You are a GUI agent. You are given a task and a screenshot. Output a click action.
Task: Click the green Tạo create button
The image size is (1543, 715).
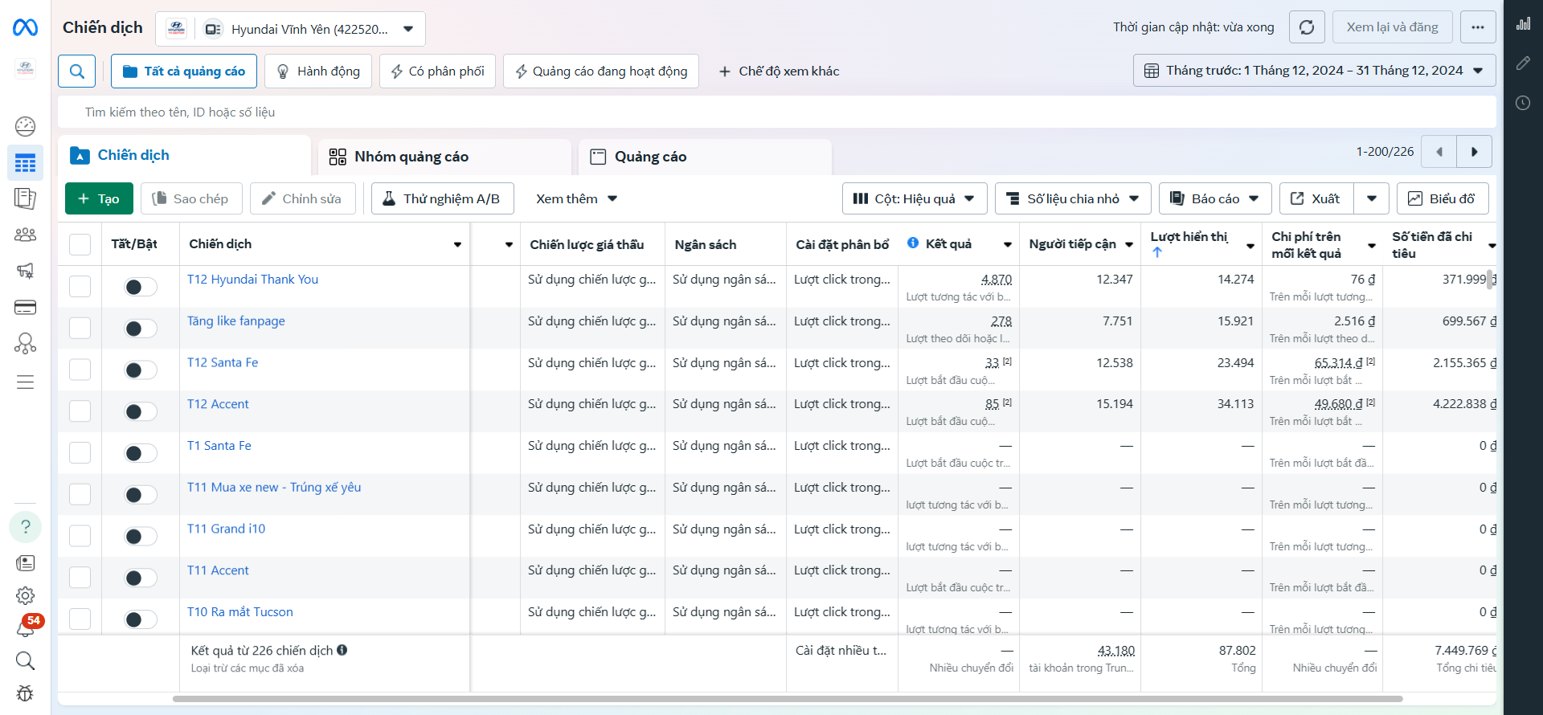(99, 198)
